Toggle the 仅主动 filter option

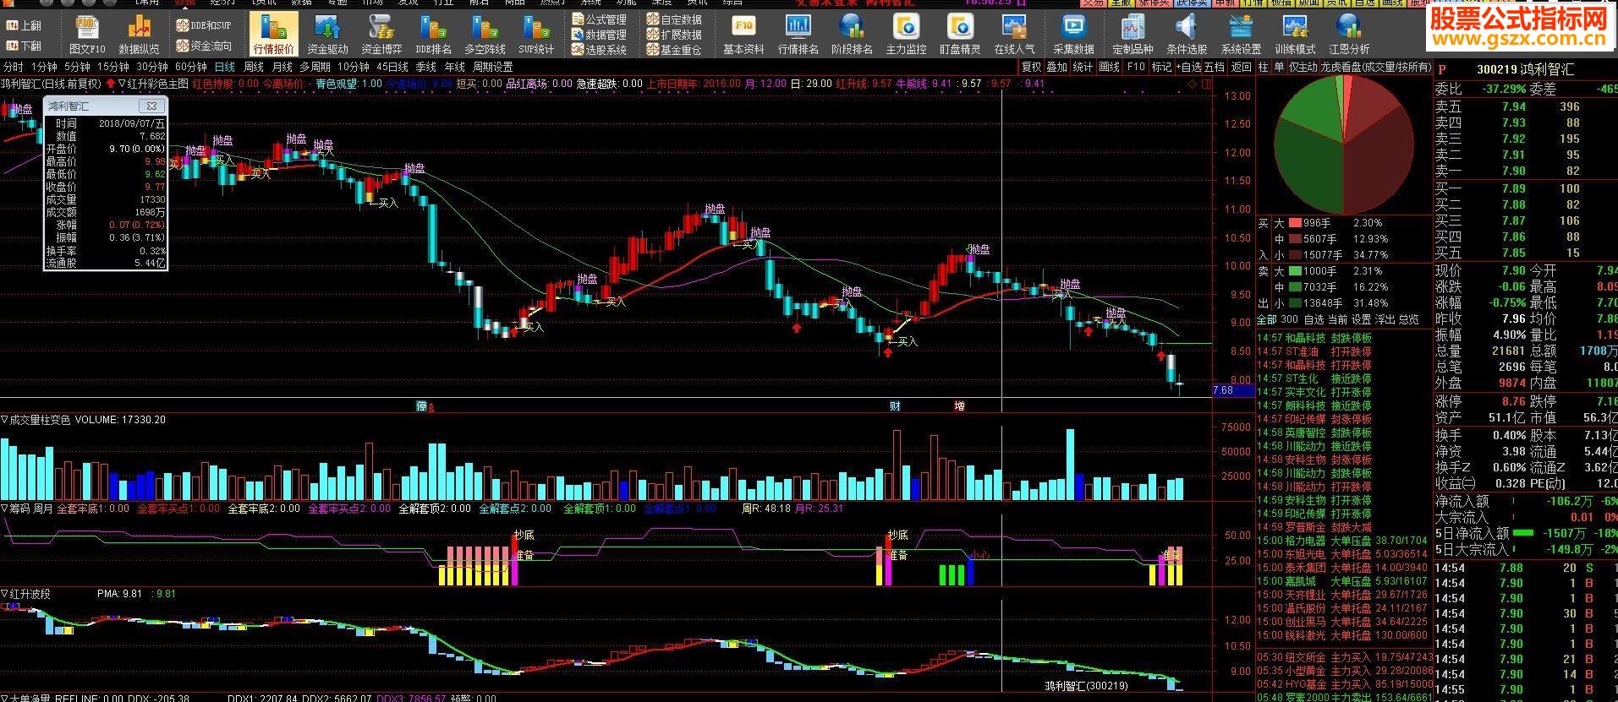click(1303, 67)
